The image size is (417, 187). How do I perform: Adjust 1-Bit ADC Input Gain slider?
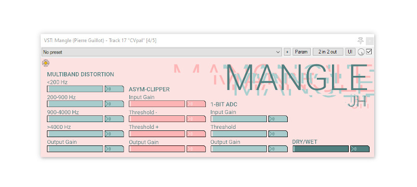tap(239, 119)
